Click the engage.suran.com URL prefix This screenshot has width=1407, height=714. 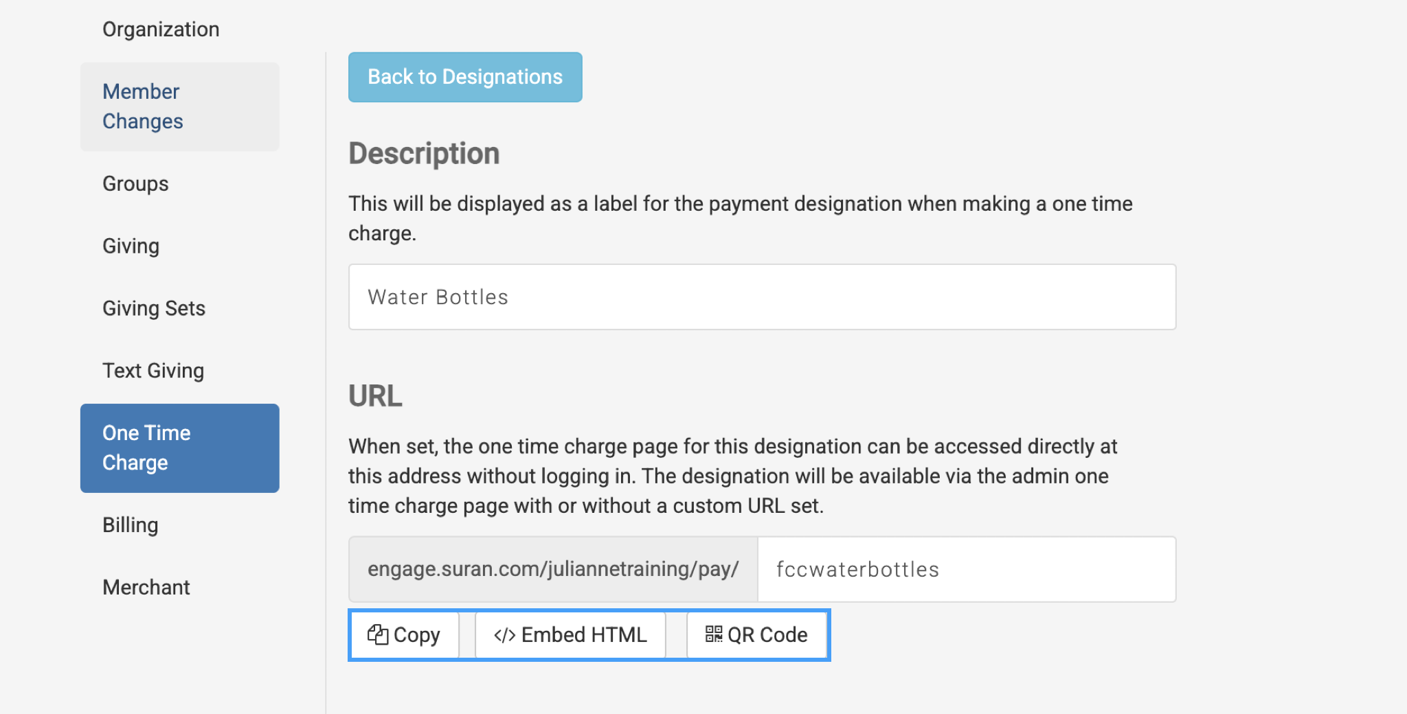point(552,569)
